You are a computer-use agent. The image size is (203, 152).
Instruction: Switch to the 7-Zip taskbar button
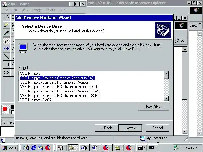pyautogui.click(x=142, y=148)
